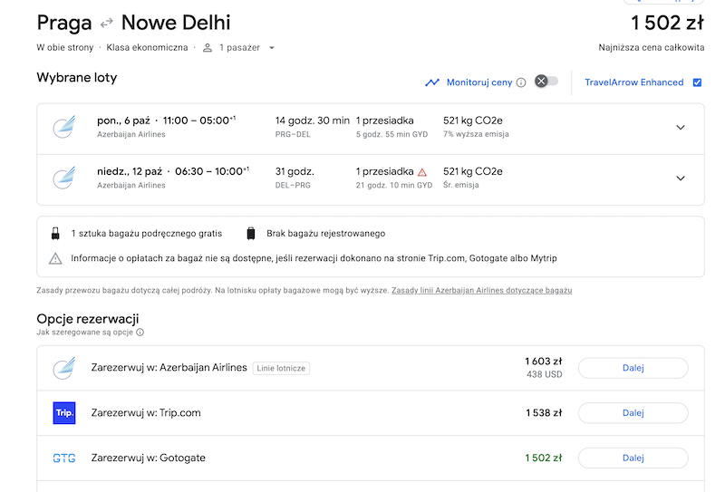
Task: Click the Azerbaijan Airlines logo on the outbound flight
Action: pos(64,127)
